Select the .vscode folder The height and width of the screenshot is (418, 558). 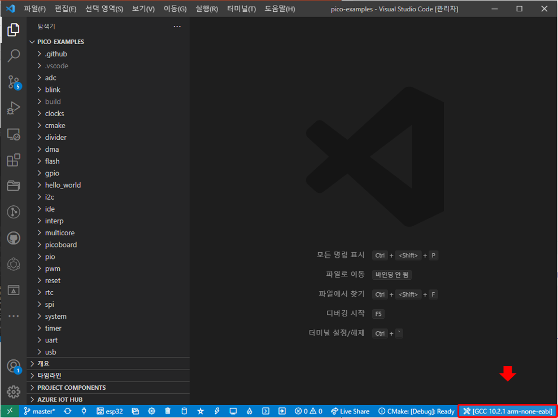click(x=108, y=66)
